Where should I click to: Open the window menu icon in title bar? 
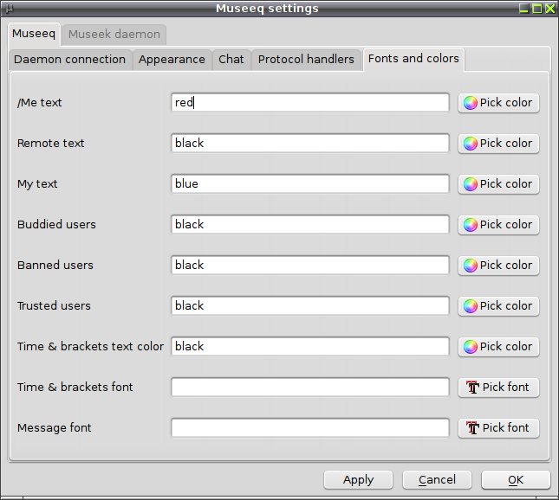10,8
